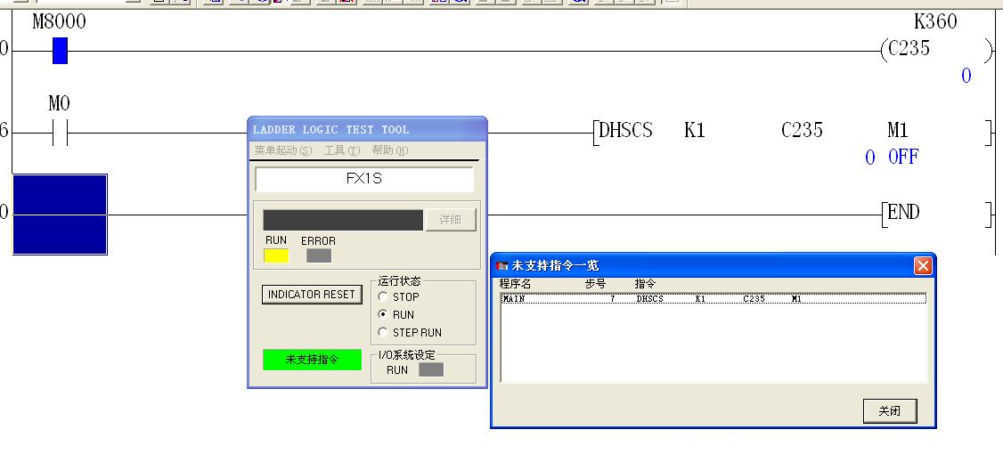Open the 菜单起动(S) menu
This screenshot has height=454, width=1003.
click(x=282, y=150)
